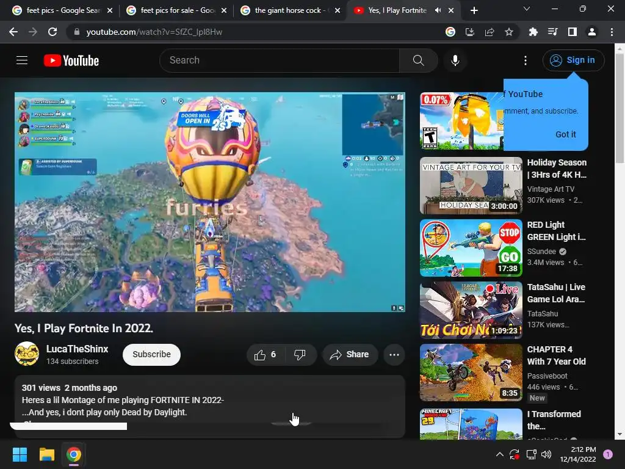Open TataSahu Live stream thumbnail
This screenshot has width=625, height=469.
(x=471, y=310)
